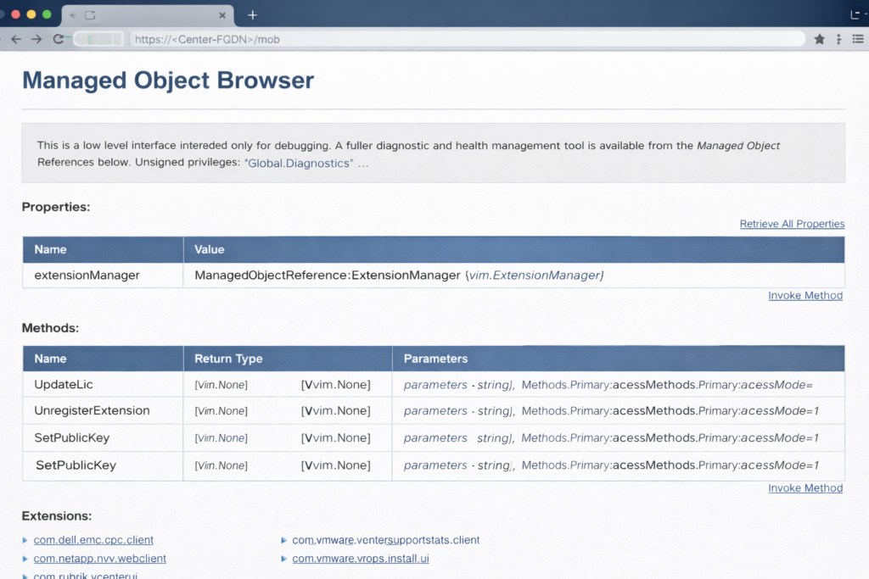Image resolution: width=869 pixels, height=579 pixels.
Task: Click the forward navigation arrow
Action: click(x=36, y=38)
